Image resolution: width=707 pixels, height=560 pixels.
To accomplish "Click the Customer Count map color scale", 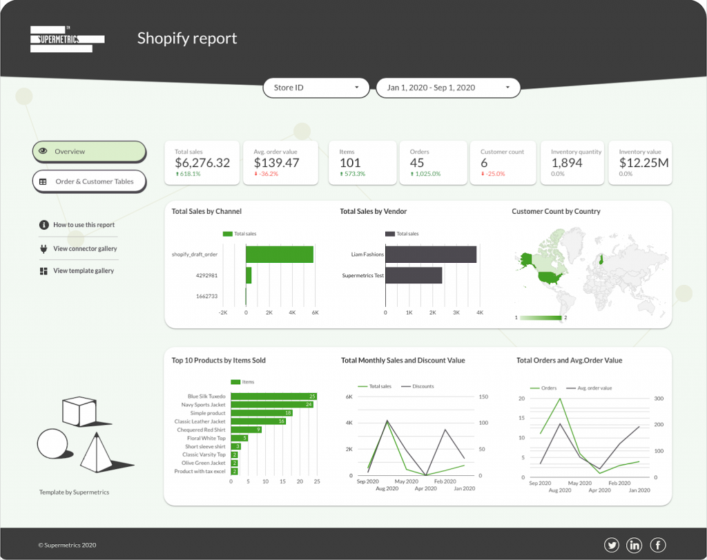I will (541, 318).
